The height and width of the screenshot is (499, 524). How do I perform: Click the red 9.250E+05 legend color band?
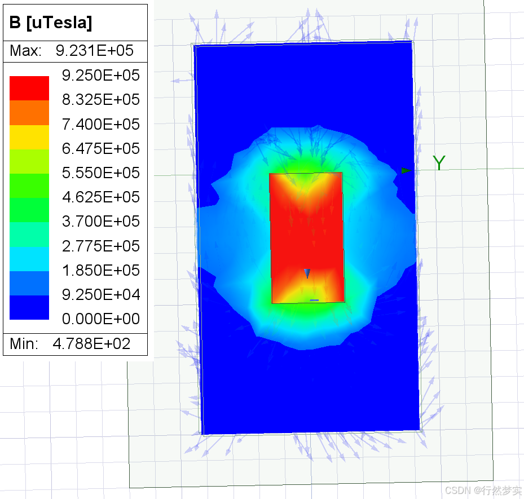coord(29,88)
